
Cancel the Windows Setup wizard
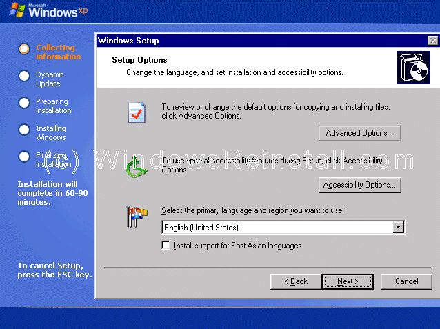pyautogui.click(x=407, y=281)
